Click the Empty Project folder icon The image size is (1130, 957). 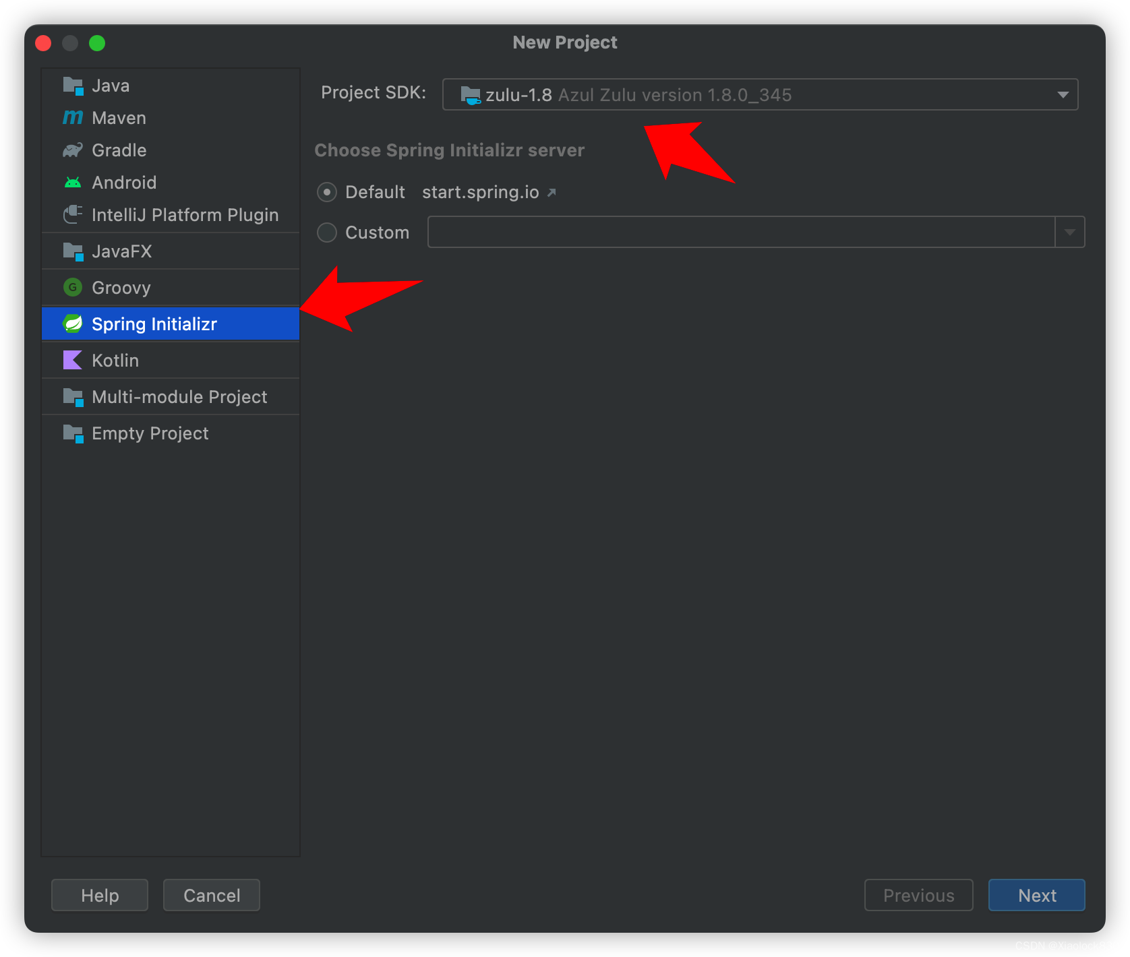[73, 433]
